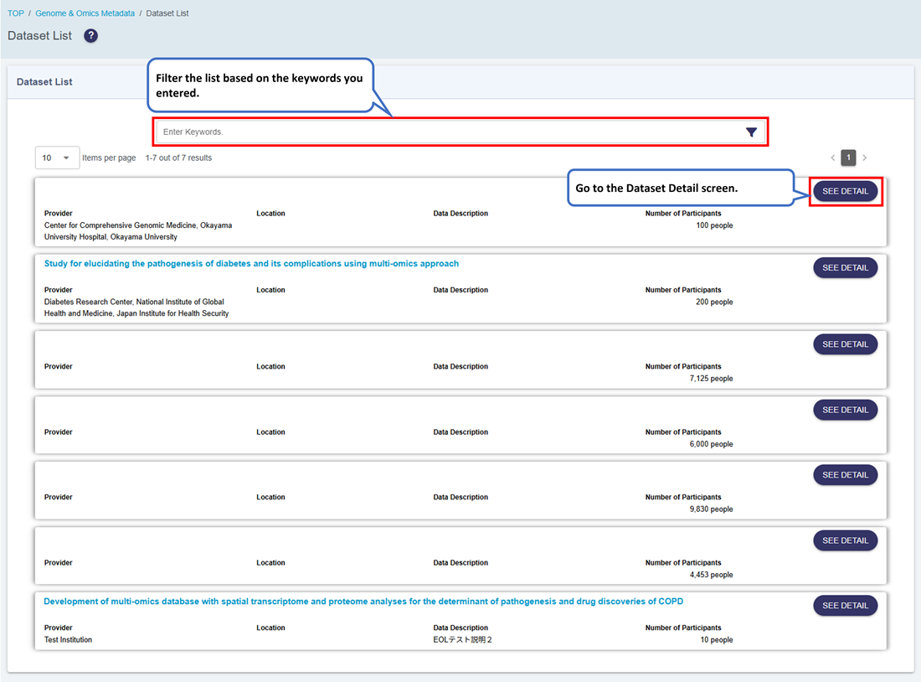See detail for dataset with 6,000 people
This screenshot has height=682, width=921.
[845, 410]
